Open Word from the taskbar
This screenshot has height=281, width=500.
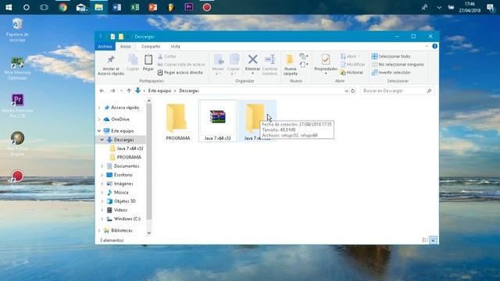pos(116,7)
